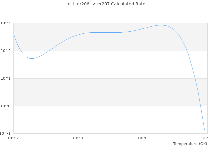Click the chart title 'n + er206 -> er207 Calculated Rate'
214x160 pixels.
tap(107, 4)
